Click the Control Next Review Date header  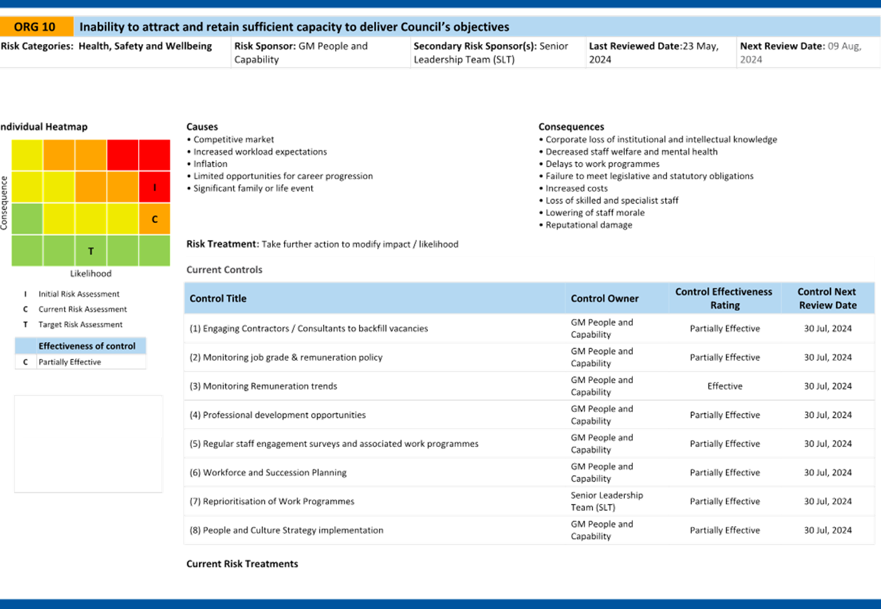click(x=827, y=299)
